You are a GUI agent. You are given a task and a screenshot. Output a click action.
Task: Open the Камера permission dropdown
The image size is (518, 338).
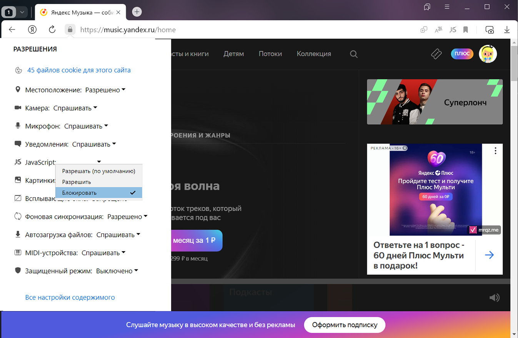click(75, 108)
